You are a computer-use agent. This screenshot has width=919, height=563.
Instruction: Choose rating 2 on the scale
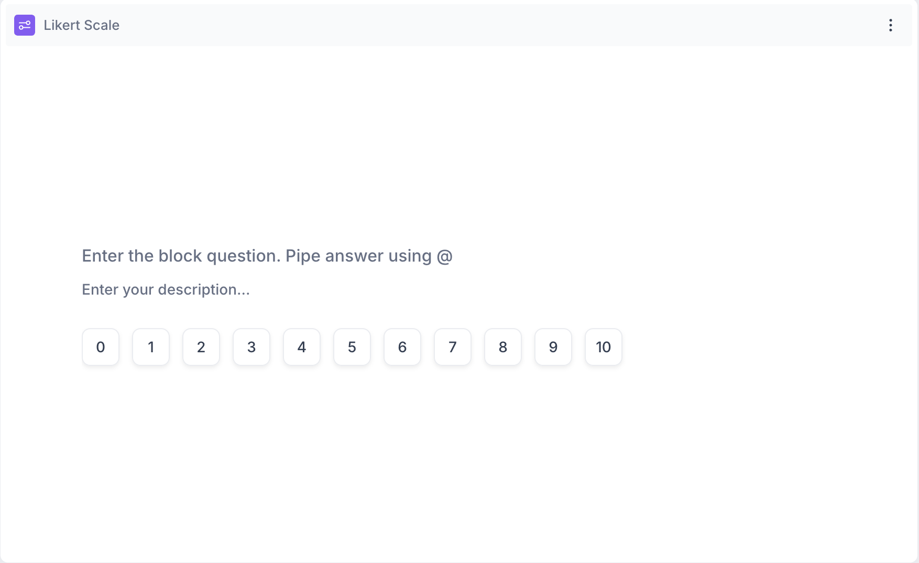pos(201,347)
